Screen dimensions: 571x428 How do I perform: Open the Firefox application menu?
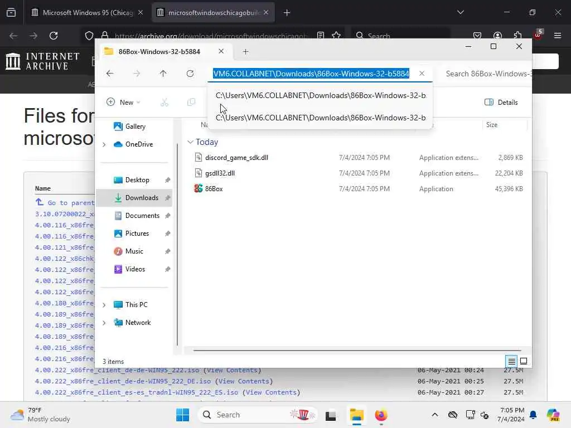558,36
